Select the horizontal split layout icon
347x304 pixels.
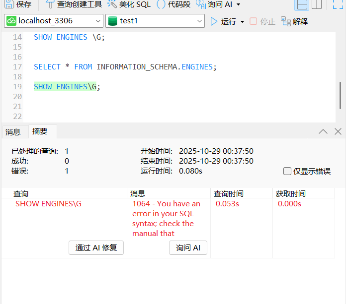tap(302, 4)
